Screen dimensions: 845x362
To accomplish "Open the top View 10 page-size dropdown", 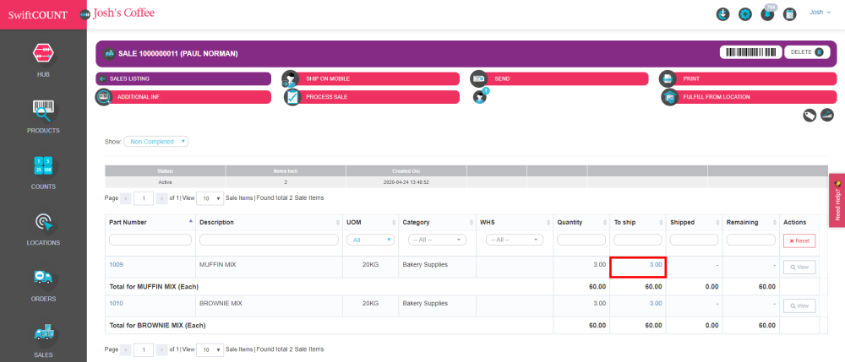I will (210, 198).
